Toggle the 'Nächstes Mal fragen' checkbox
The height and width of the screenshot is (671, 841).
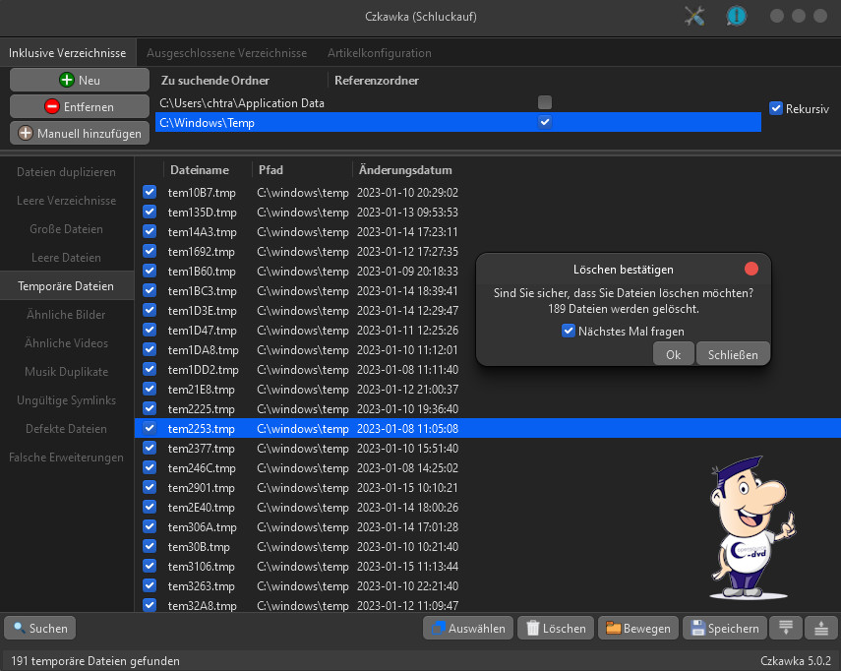click(569, 332)
